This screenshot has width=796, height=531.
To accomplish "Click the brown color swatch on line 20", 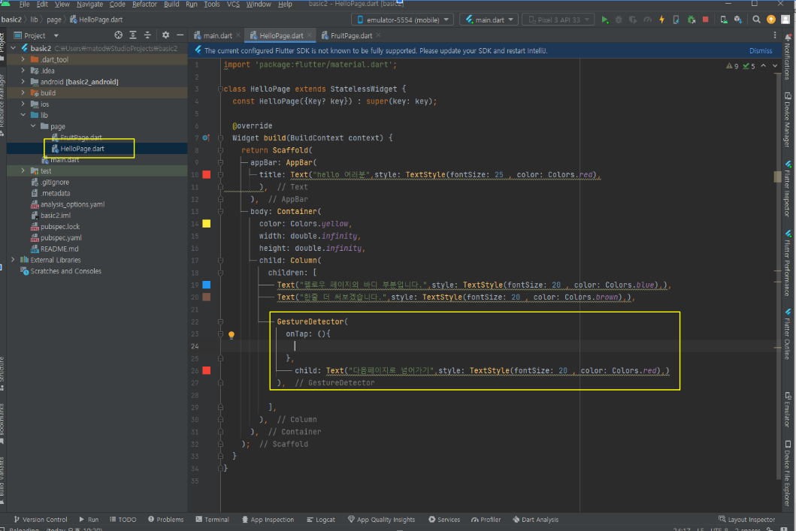I will pyautogui.click(x=207, y=297).
